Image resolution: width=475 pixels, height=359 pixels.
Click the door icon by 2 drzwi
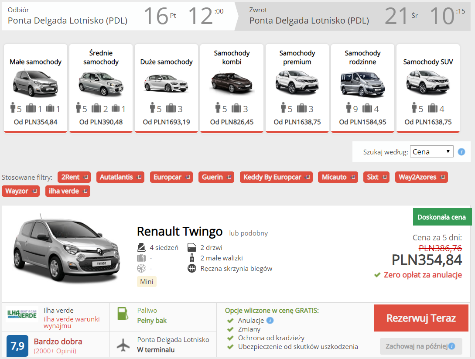click(192, 247)
